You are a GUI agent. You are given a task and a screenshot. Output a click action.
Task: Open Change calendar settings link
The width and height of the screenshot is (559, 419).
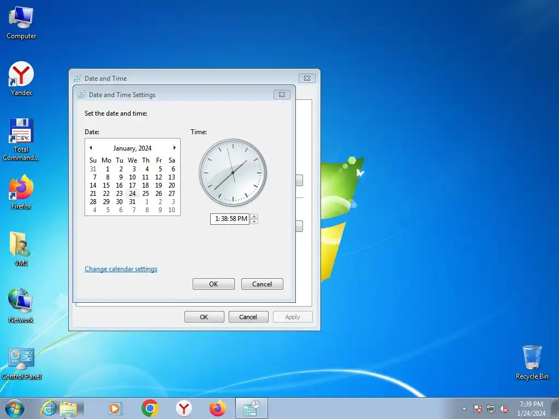tap(121, 269)
